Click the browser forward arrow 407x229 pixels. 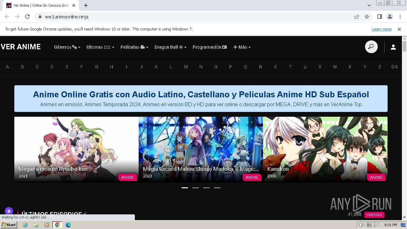17,17
